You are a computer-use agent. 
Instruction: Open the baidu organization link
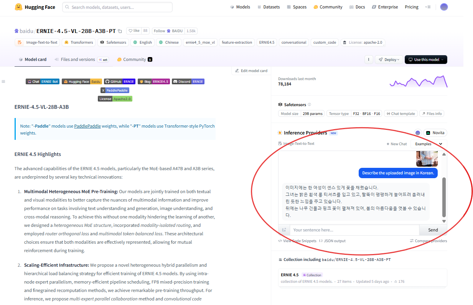coord(27,31)
